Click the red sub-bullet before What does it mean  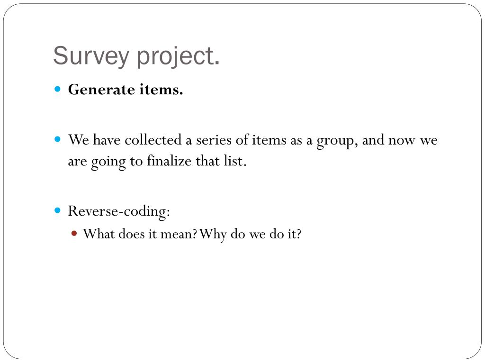tap(74, 233)
